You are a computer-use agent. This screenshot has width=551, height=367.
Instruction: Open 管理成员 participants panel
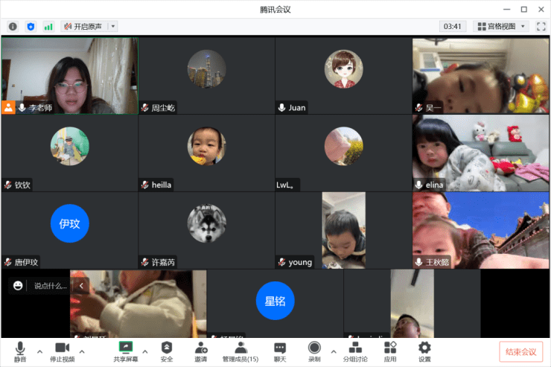pos(240,351)
